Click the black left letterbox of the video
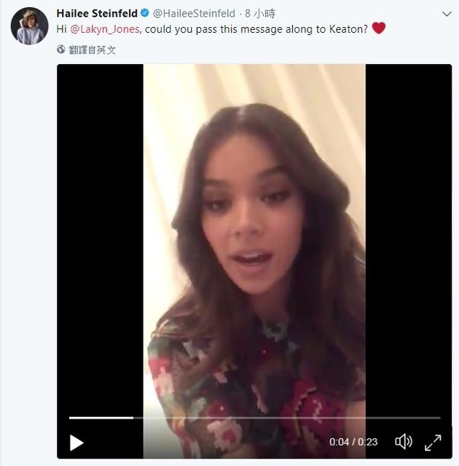Screen dimensions: 459x466 point(100,241)
